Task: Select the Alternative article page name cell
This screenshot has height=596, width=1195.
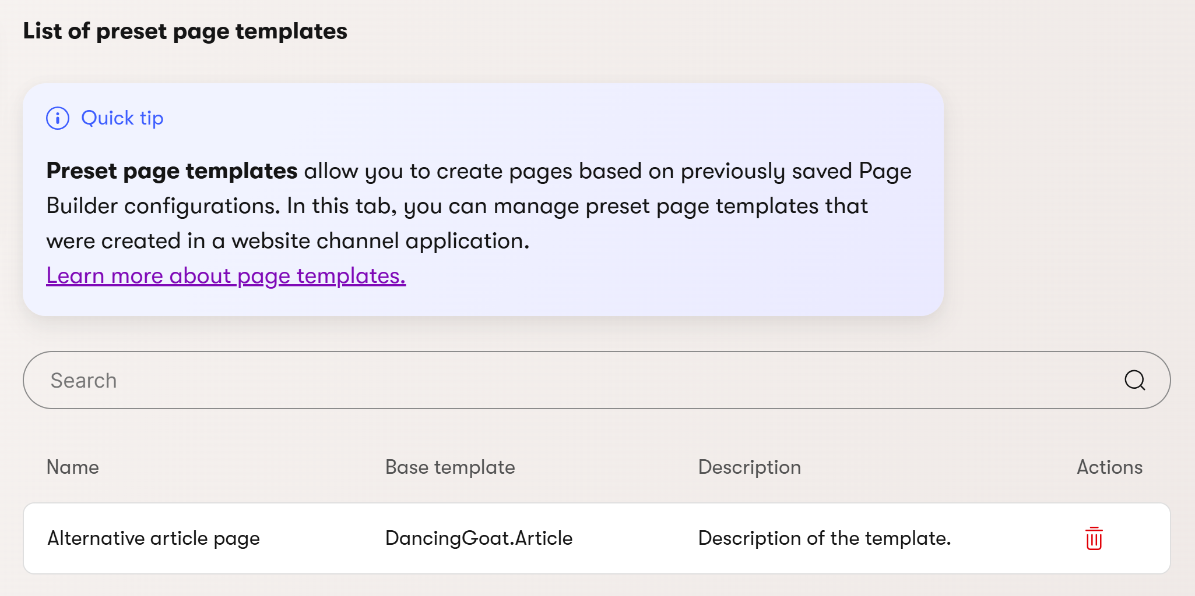Action: 153,538
